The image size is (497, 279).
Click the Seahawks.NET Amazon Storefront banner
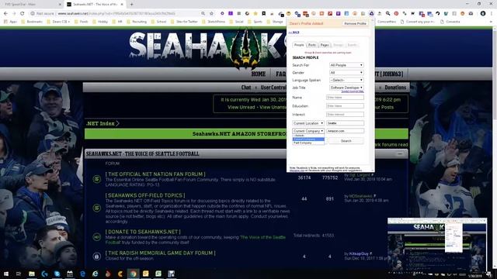tap(246, 134)
